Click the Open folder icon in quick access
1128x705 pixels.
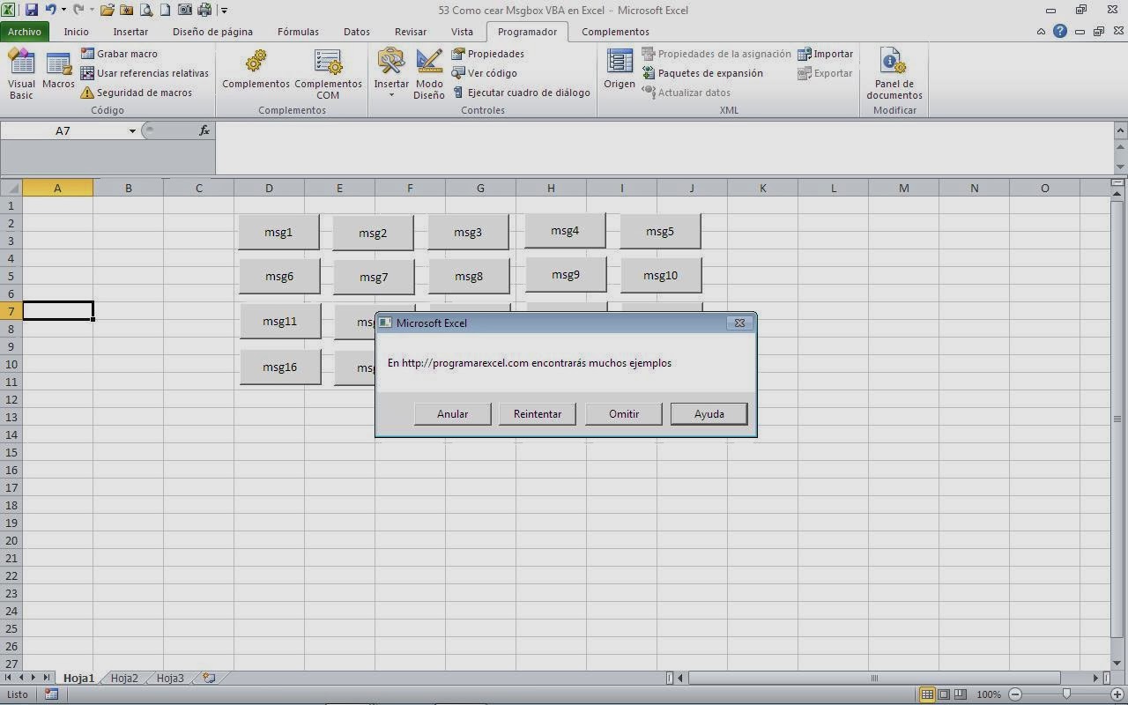click(x=108, y=11)
